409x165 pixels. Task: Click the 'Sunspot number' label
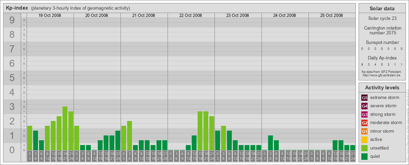click(x=382, y=43)
